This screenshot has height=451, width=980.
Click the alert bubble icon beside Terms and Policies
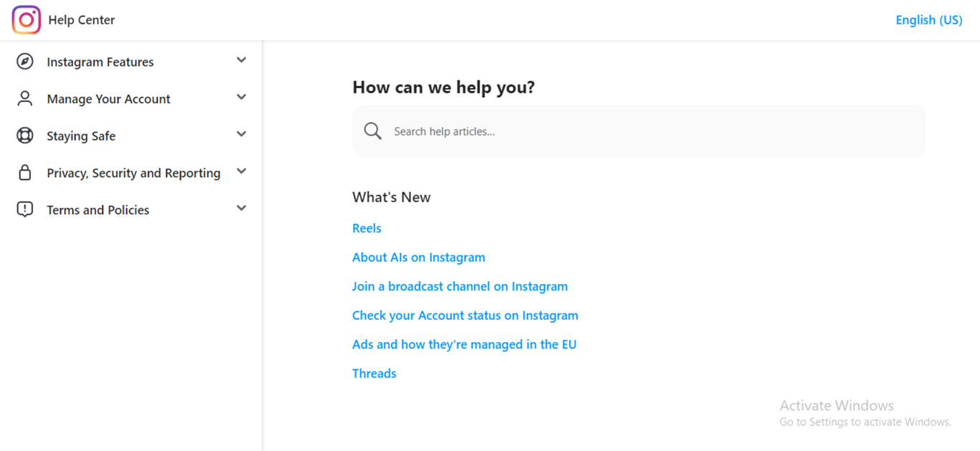pos(25,209)
